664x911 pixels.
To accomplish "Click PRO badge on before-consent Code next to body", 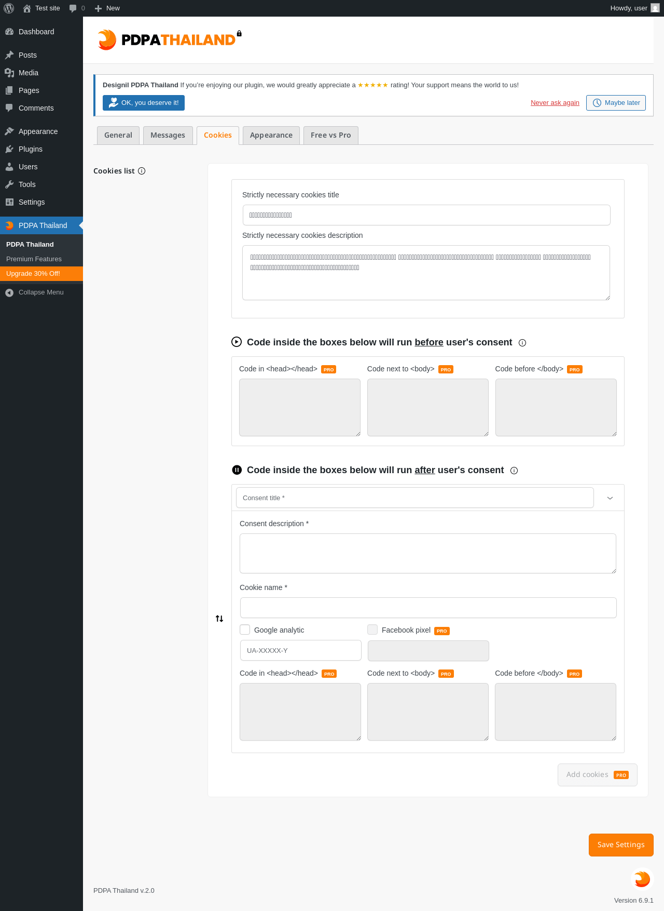I will click(446, 369).
